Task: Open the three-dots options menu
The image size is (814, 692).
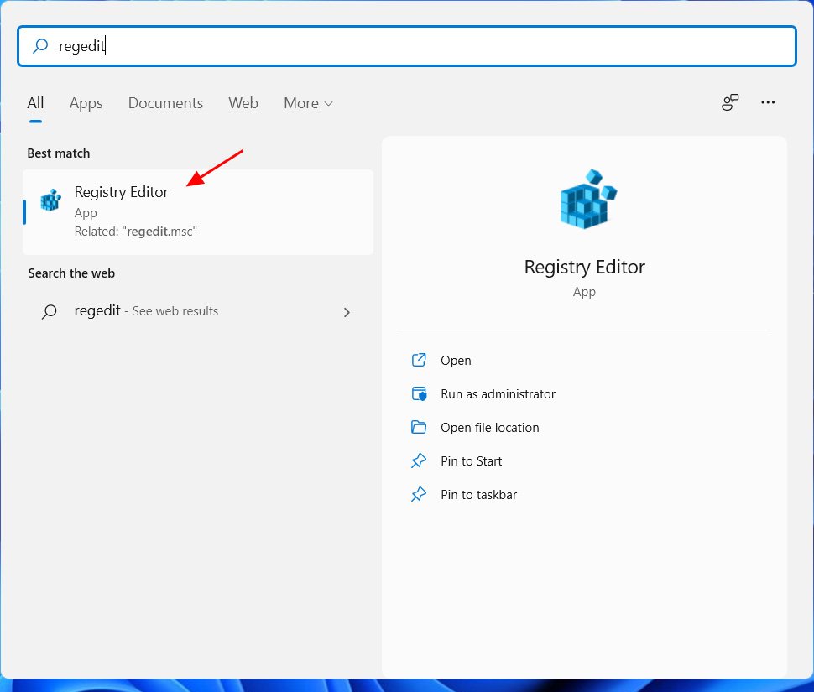Action: (x=768, y=102)
